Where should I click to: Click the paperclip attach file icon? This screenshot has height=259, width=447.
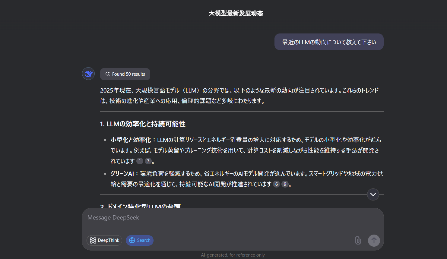click(358, 240)
